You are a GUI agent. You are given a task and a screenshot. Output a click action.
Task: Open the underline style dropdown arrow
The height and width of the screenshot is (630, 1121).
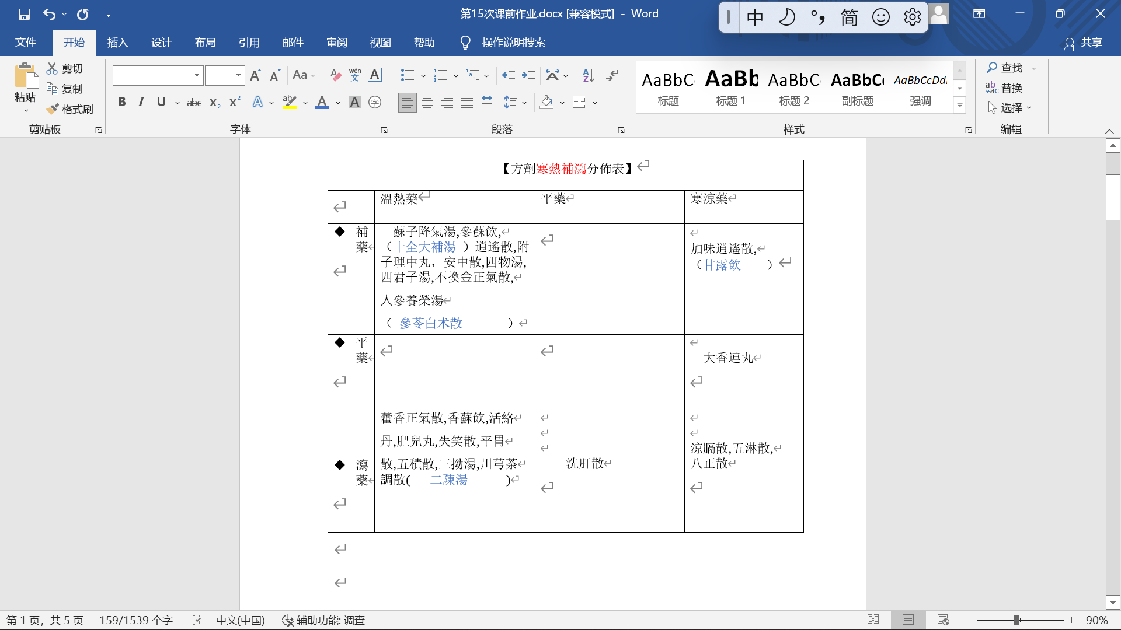[177, 103]
